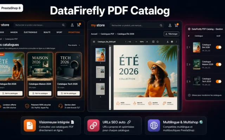The width and height of the screenshot is (225, 140).
Task: Click the 100% zoom level in the PDF toolbar
Action: click(142, 42)
